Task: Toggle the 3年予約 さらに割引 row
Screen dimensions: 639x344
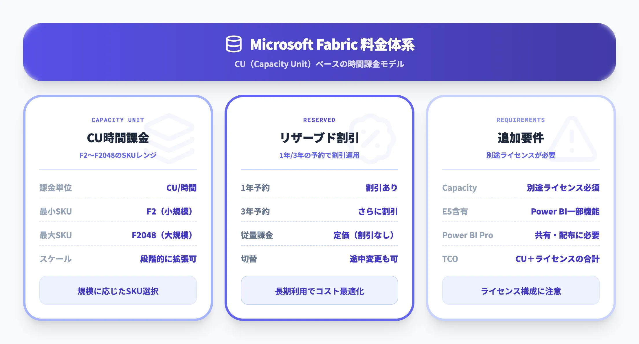Action: [319, 212]
